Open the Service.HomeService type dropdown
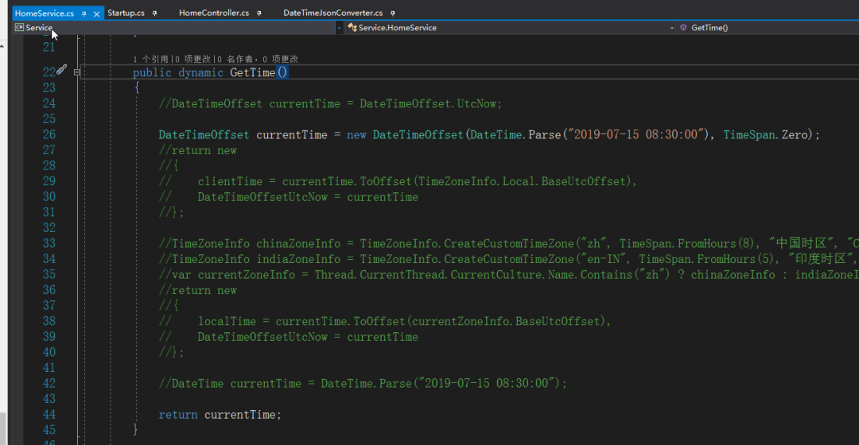 (x=509, y=28)
